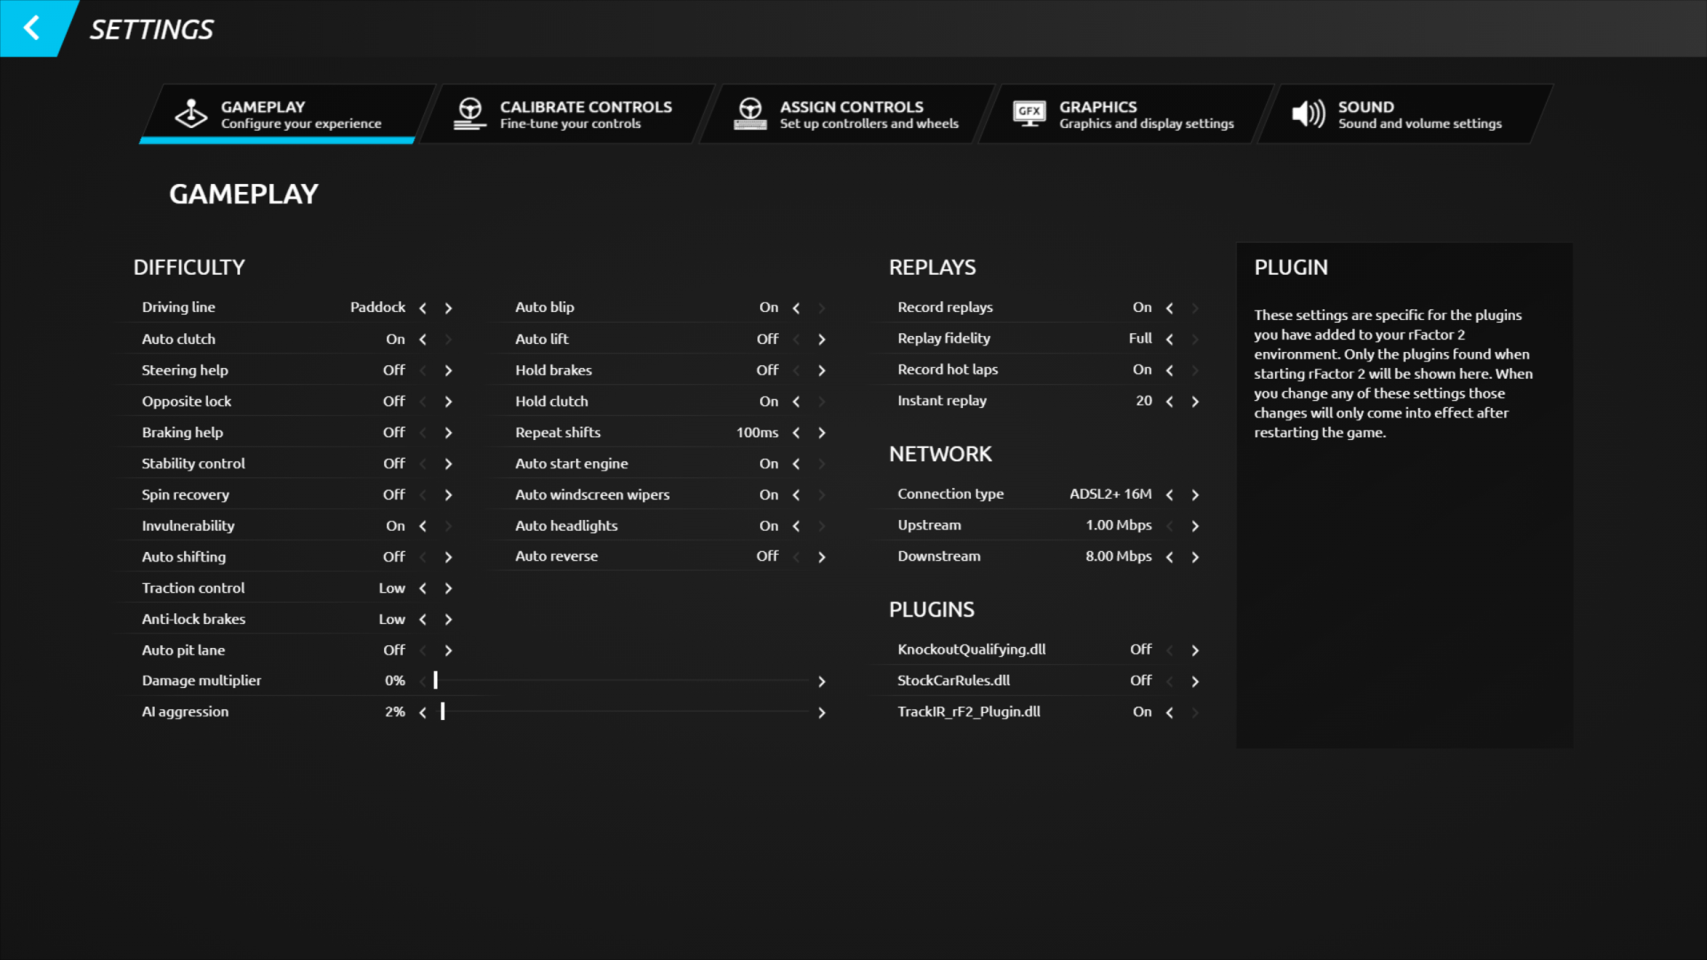Turn off Auto clutch with left arrow

(422, 339)
